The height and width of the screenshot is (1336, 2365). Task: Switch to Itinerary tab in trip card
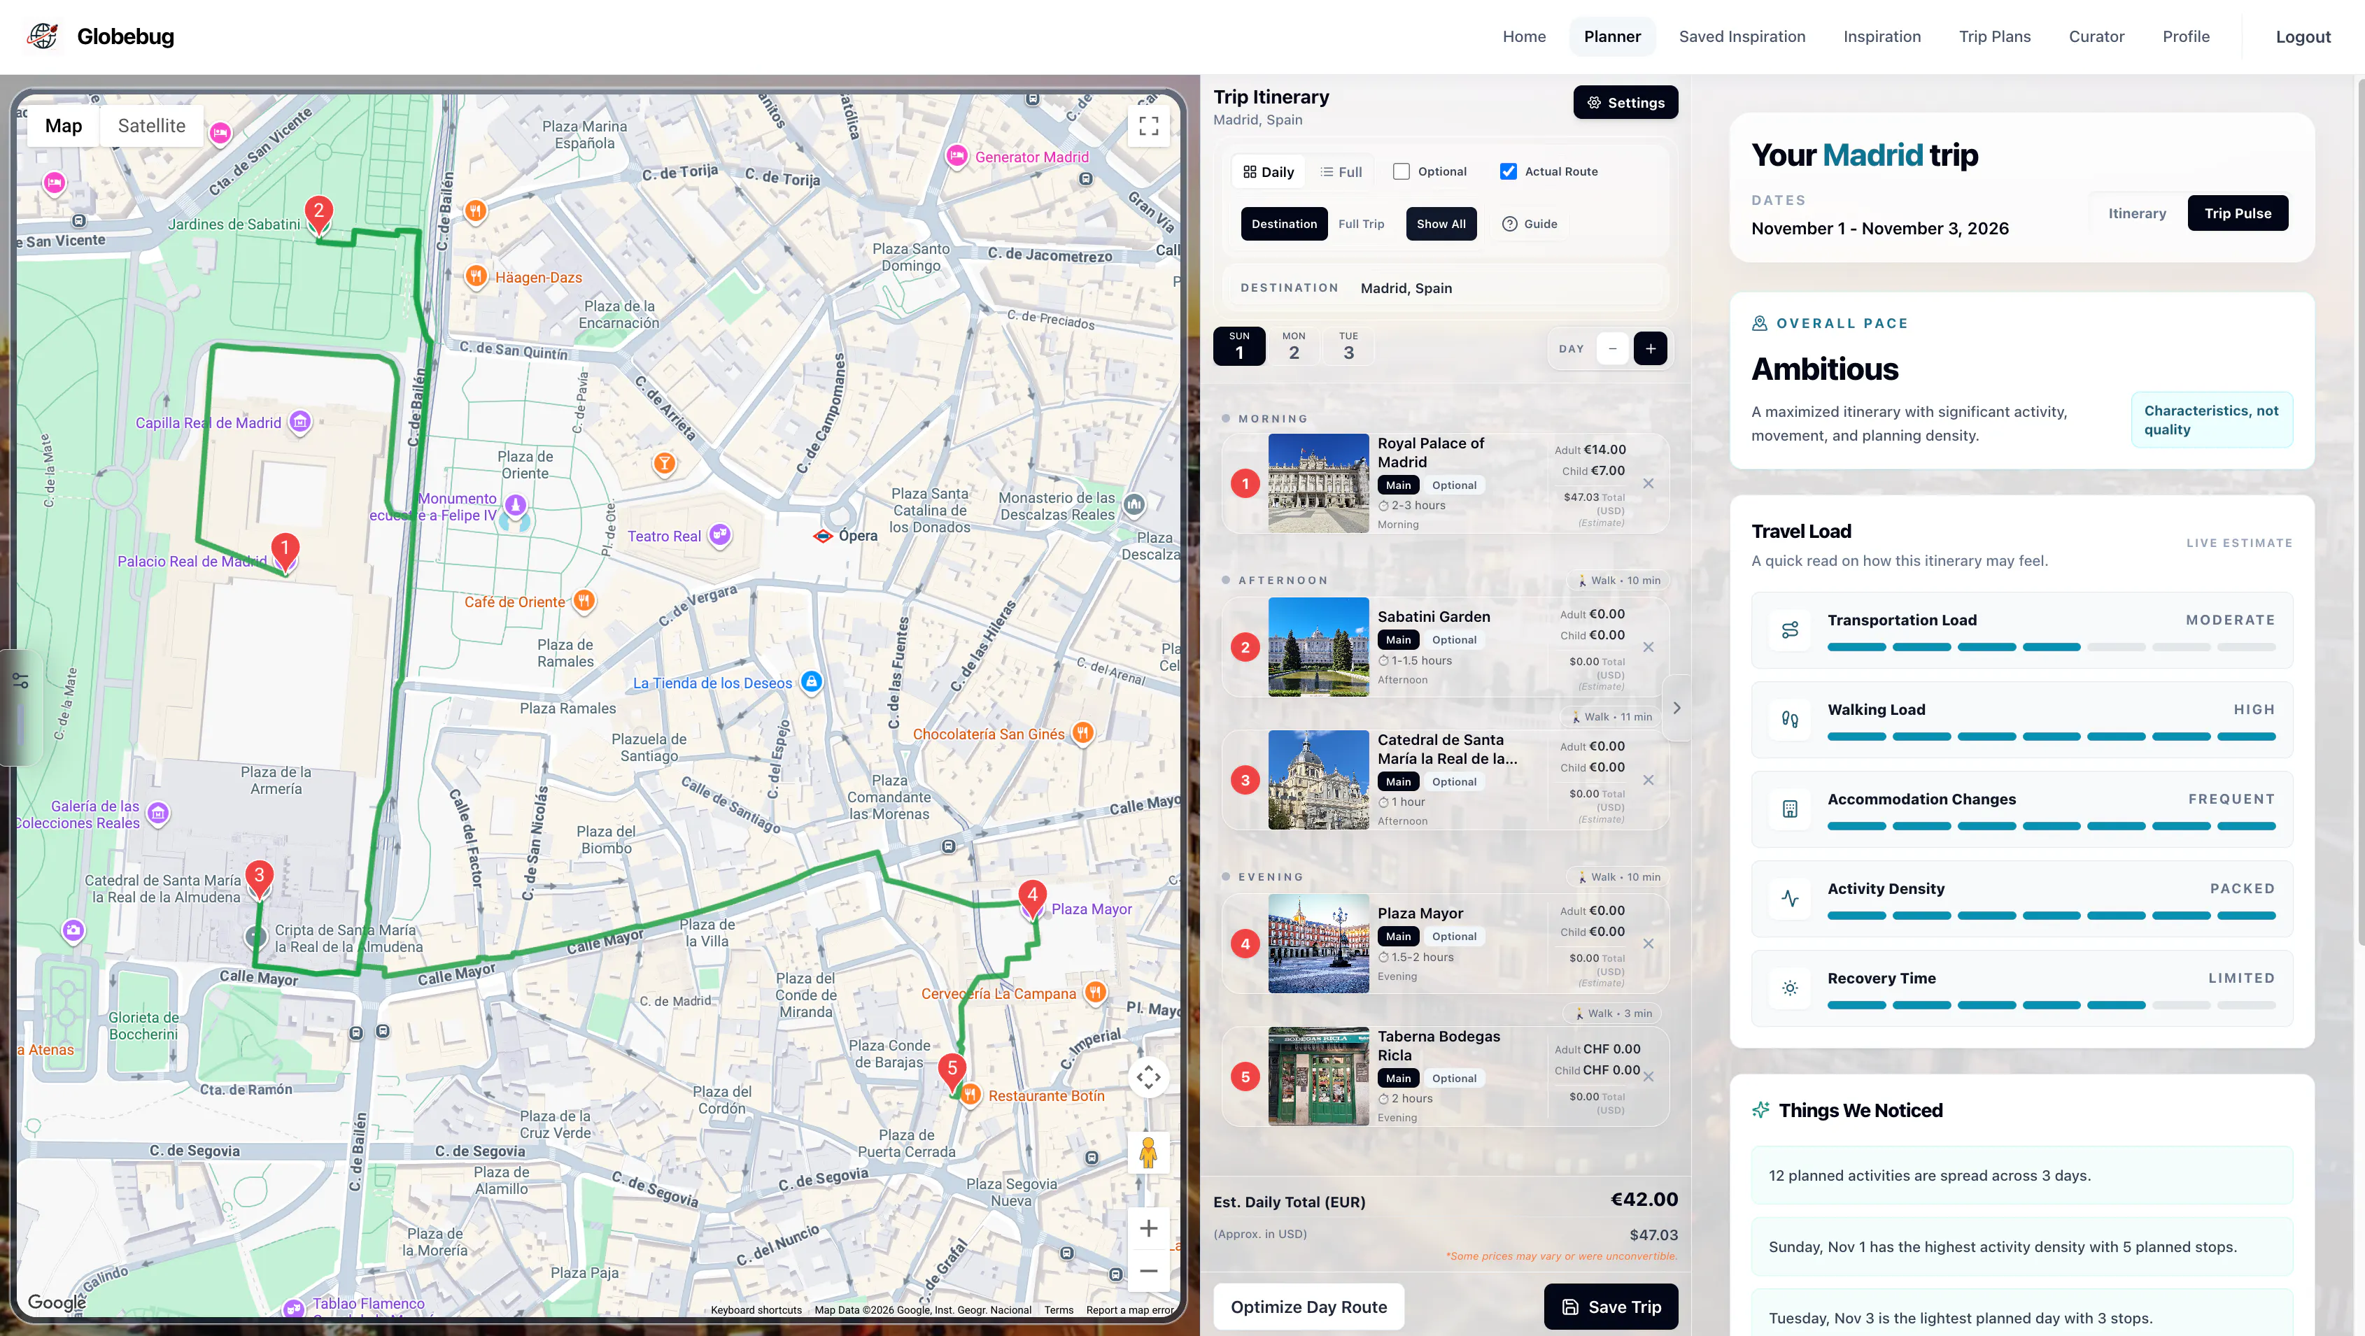(x=2136, y=213)
